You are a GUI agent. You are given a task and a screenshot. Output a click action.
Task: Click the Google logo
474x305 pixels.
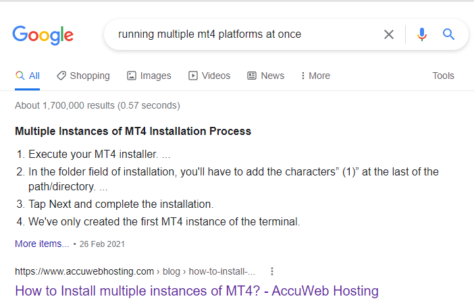click(43, 34)
